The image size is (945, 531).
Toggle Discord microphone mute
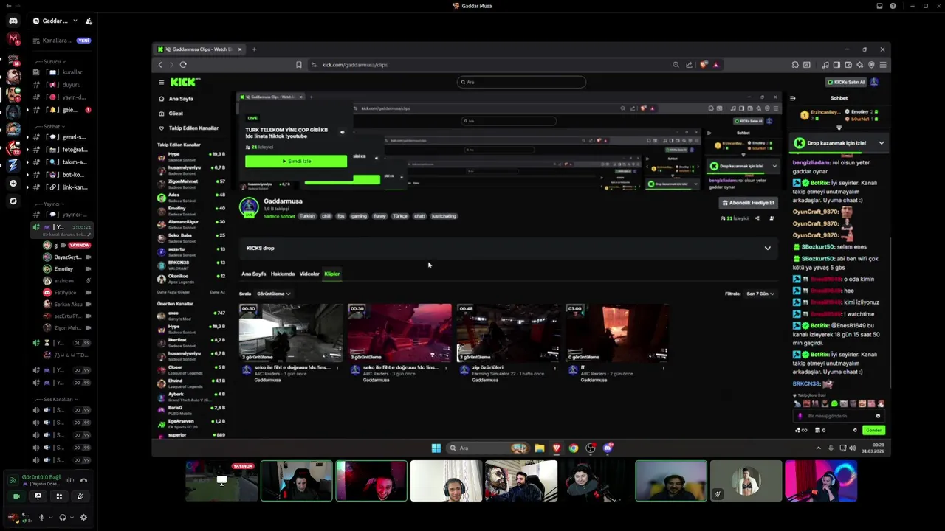(41, 518)
